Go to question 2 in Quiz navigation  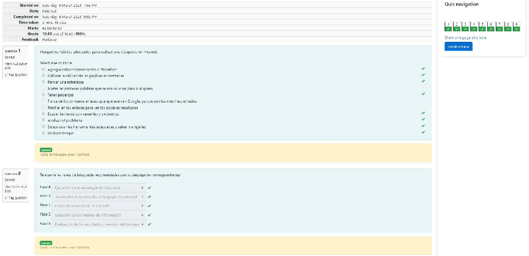(457, 27)
